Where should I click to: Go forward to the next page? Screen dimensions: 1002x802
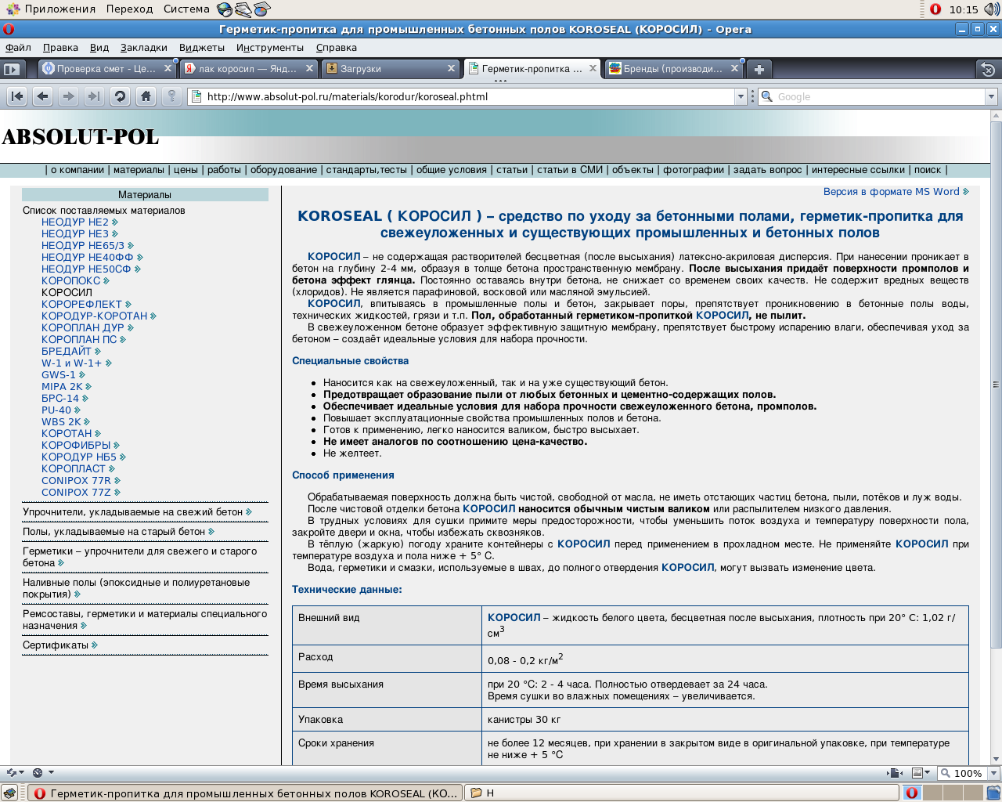(69, 96)
